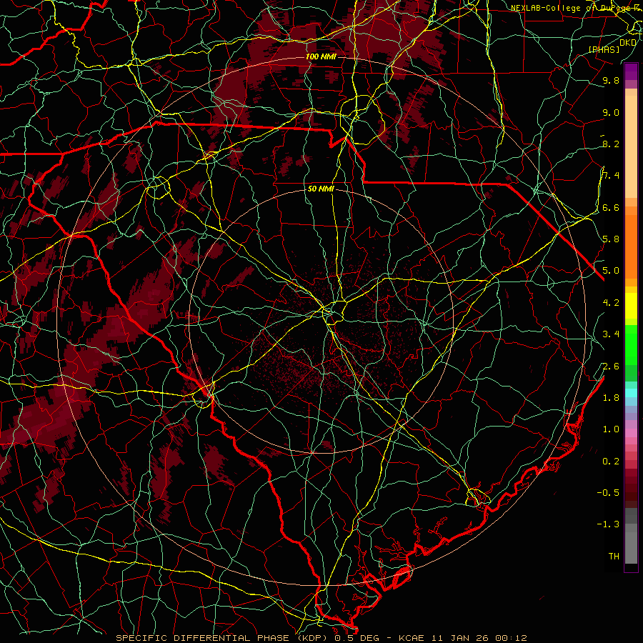The height and width of the screenshot is (643, 643).
Task: Click the 8.2 value on the color scale
Action: tap(611, 144)
